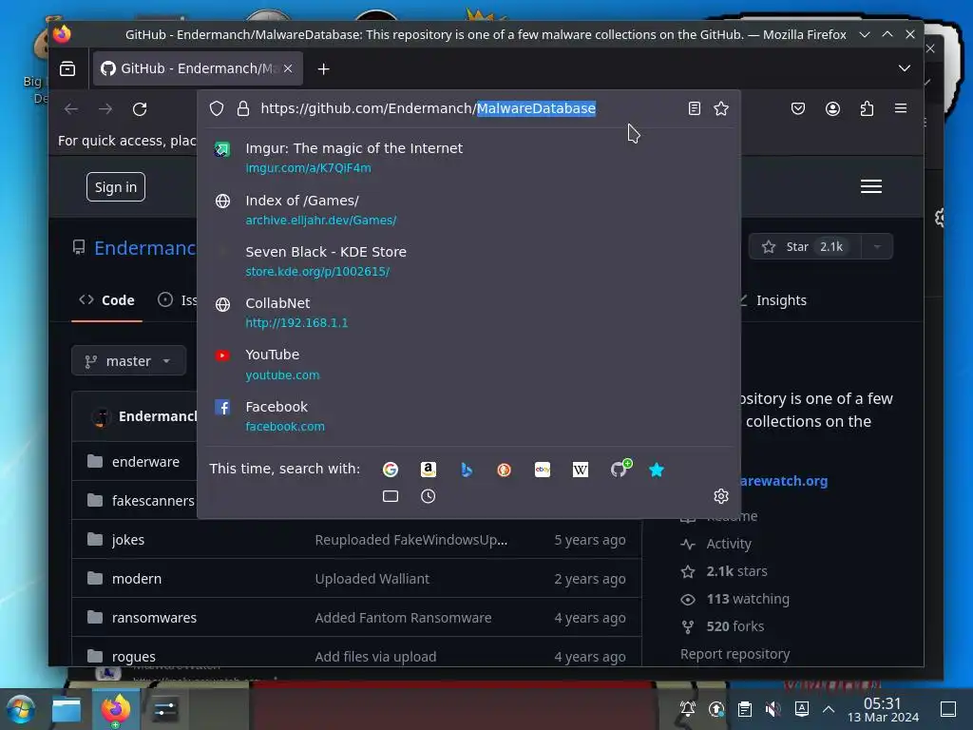
Task: Search this time with Google
Action: pos(391,470)
